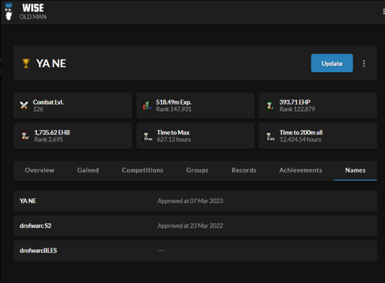385x283 pixels.
Task: Click the drofwarcBLES name row
Action: tap(195, 250)
